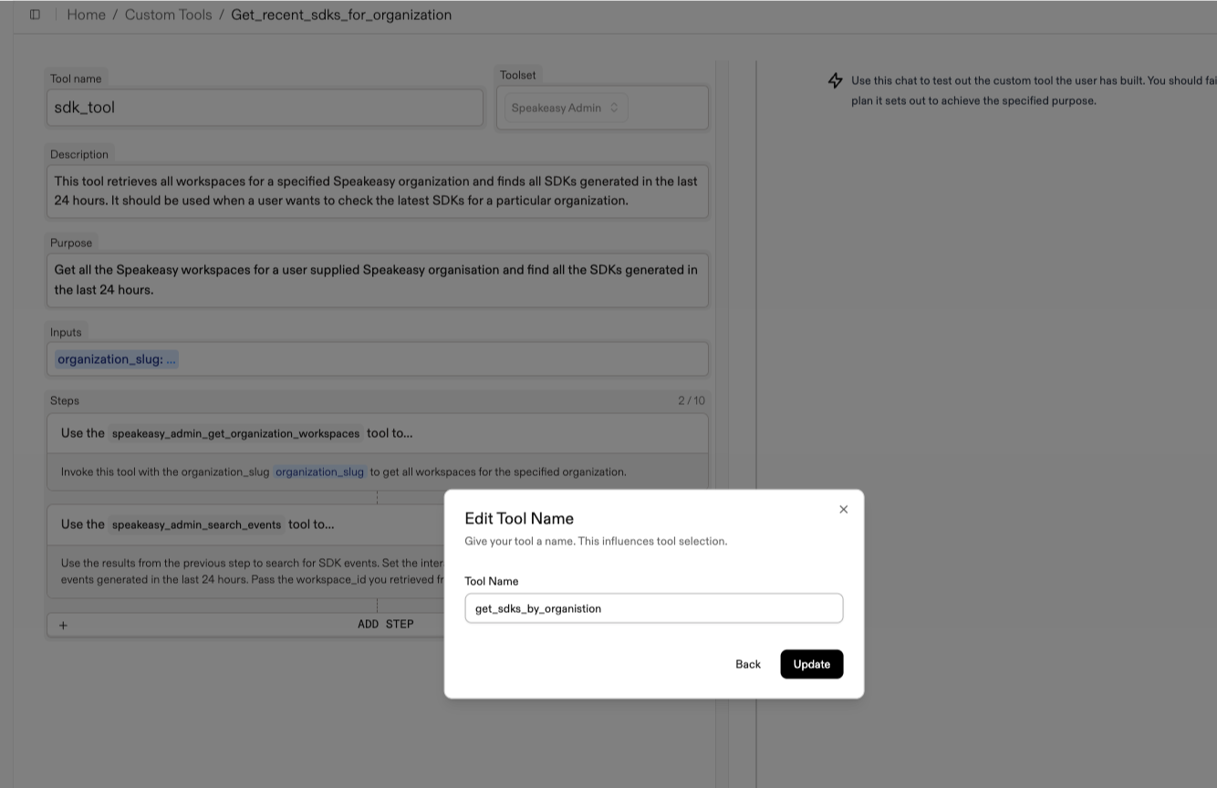Click the plus icon beside Add Step
Screen dimensions: 1217x788
tap(63, 625)
